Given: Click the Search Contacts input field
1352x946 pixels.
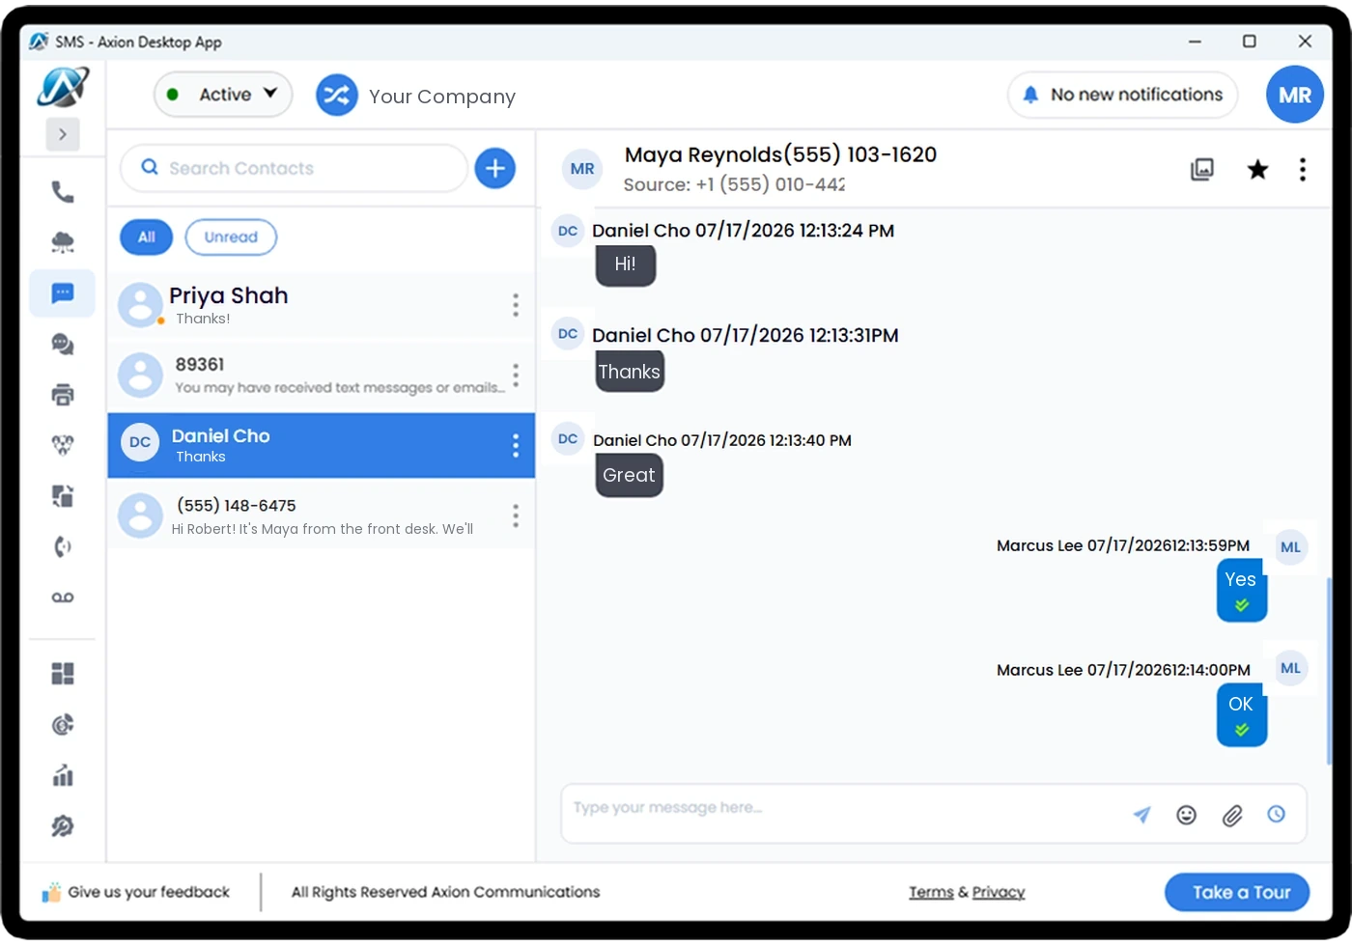Looking at the screenshot, I should click(x=294, y=168).
